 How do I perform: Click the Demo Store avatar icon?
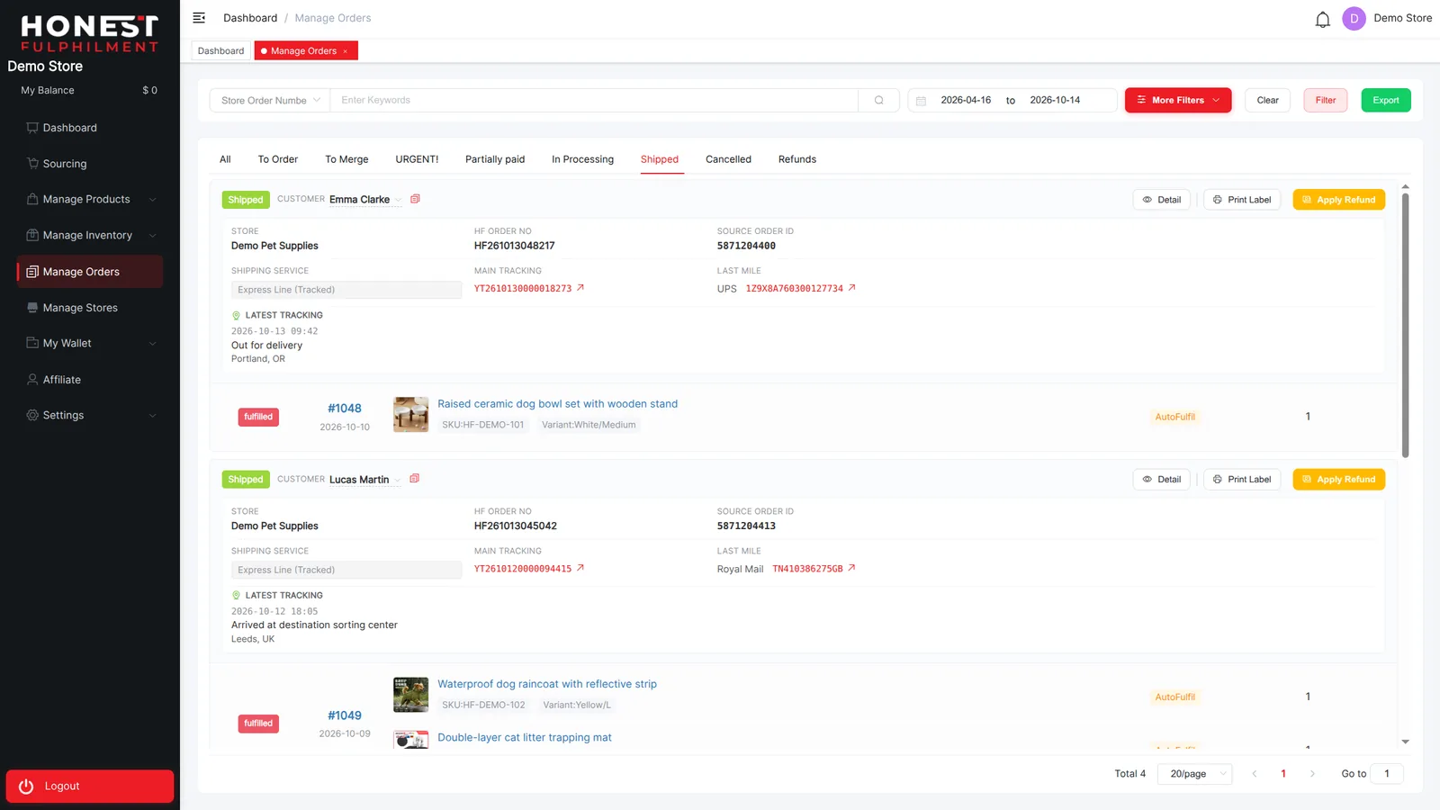coord(1354,19)
